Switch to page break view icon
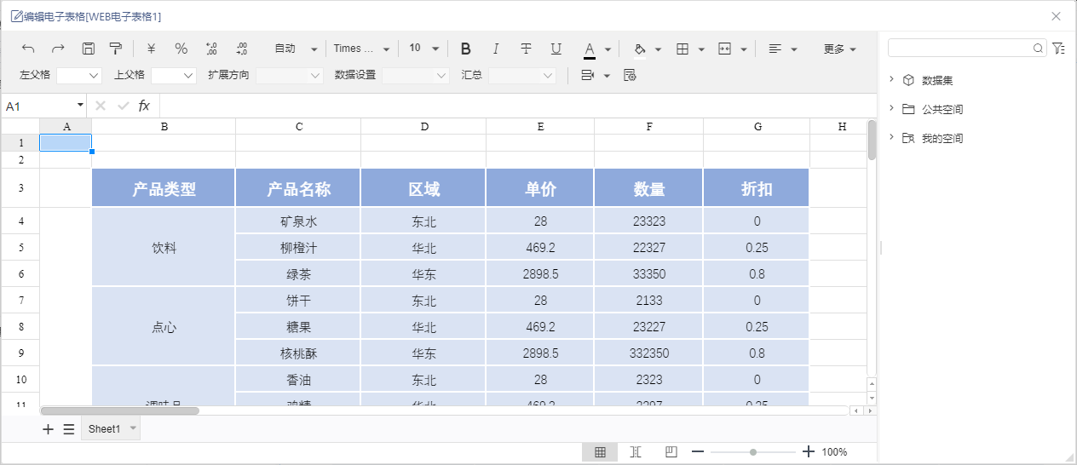Viewport: 1077px width, 465px height. 635,452
